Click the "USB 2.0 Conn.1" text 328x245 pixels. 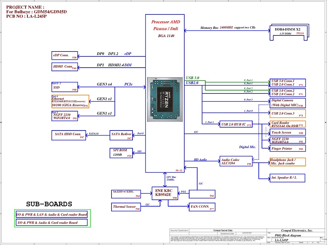283,85
